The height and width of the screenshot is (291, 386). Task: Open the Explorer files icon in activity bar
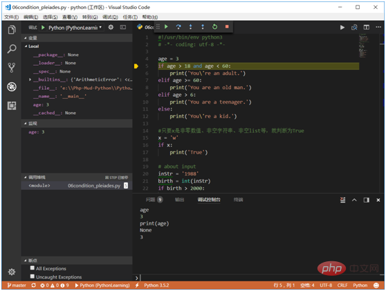click(x=12, y=30)
